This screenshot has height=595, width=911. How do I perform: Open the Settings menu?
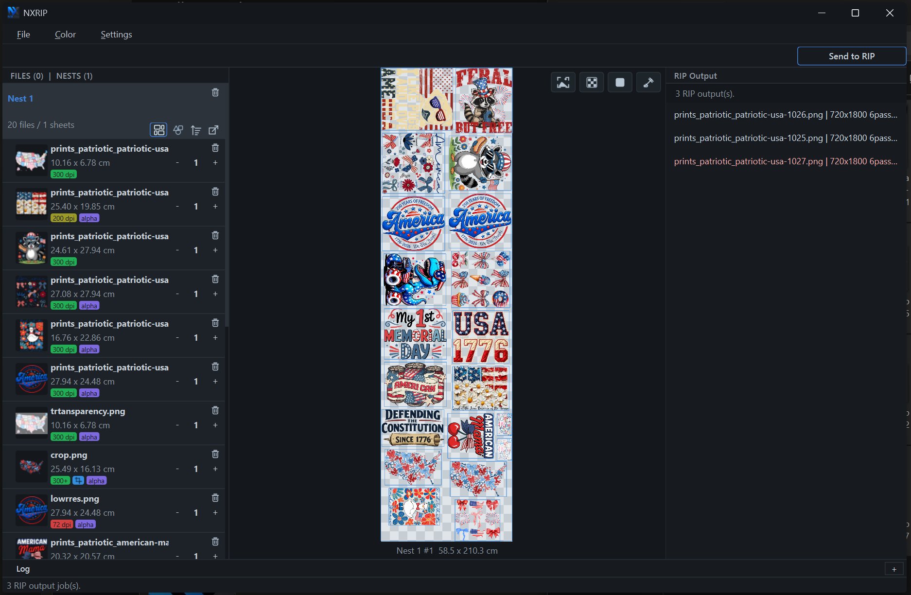(x=116, y=35)
